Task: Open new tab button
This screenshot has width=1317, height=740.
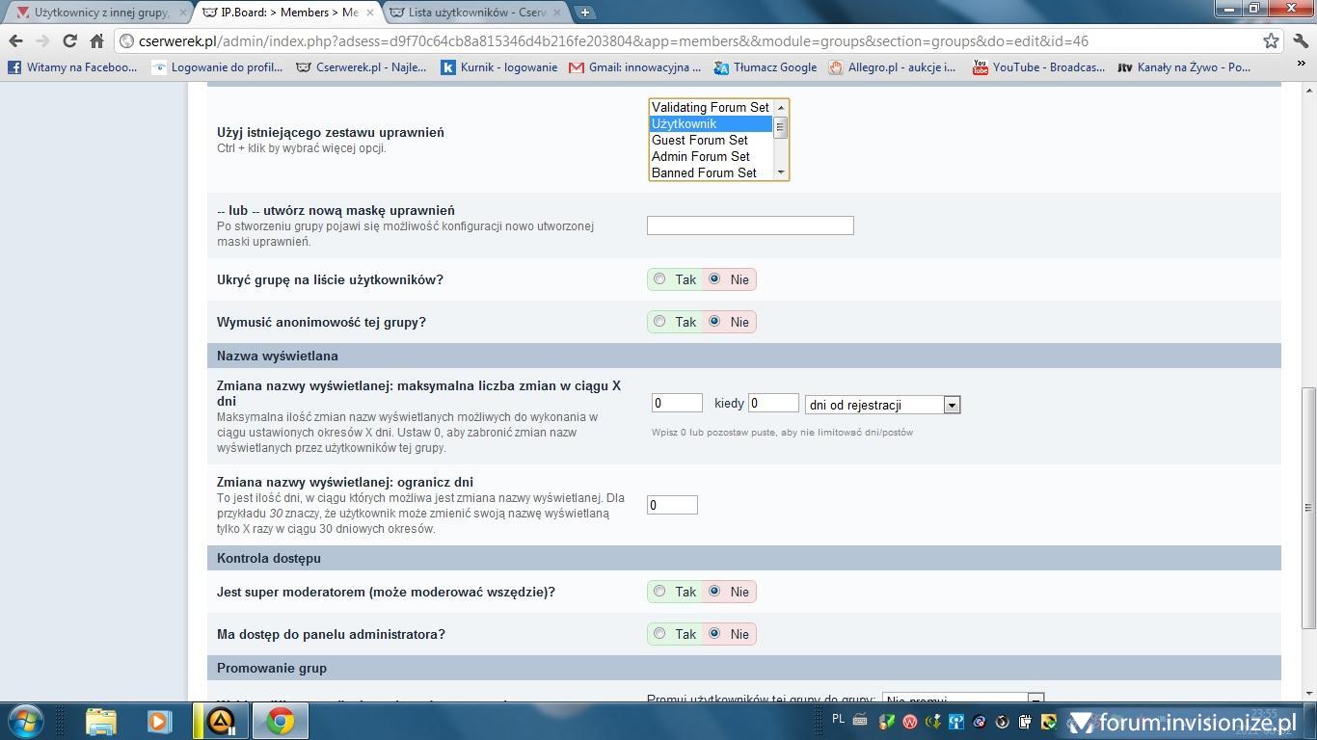Action: (584, 13)
